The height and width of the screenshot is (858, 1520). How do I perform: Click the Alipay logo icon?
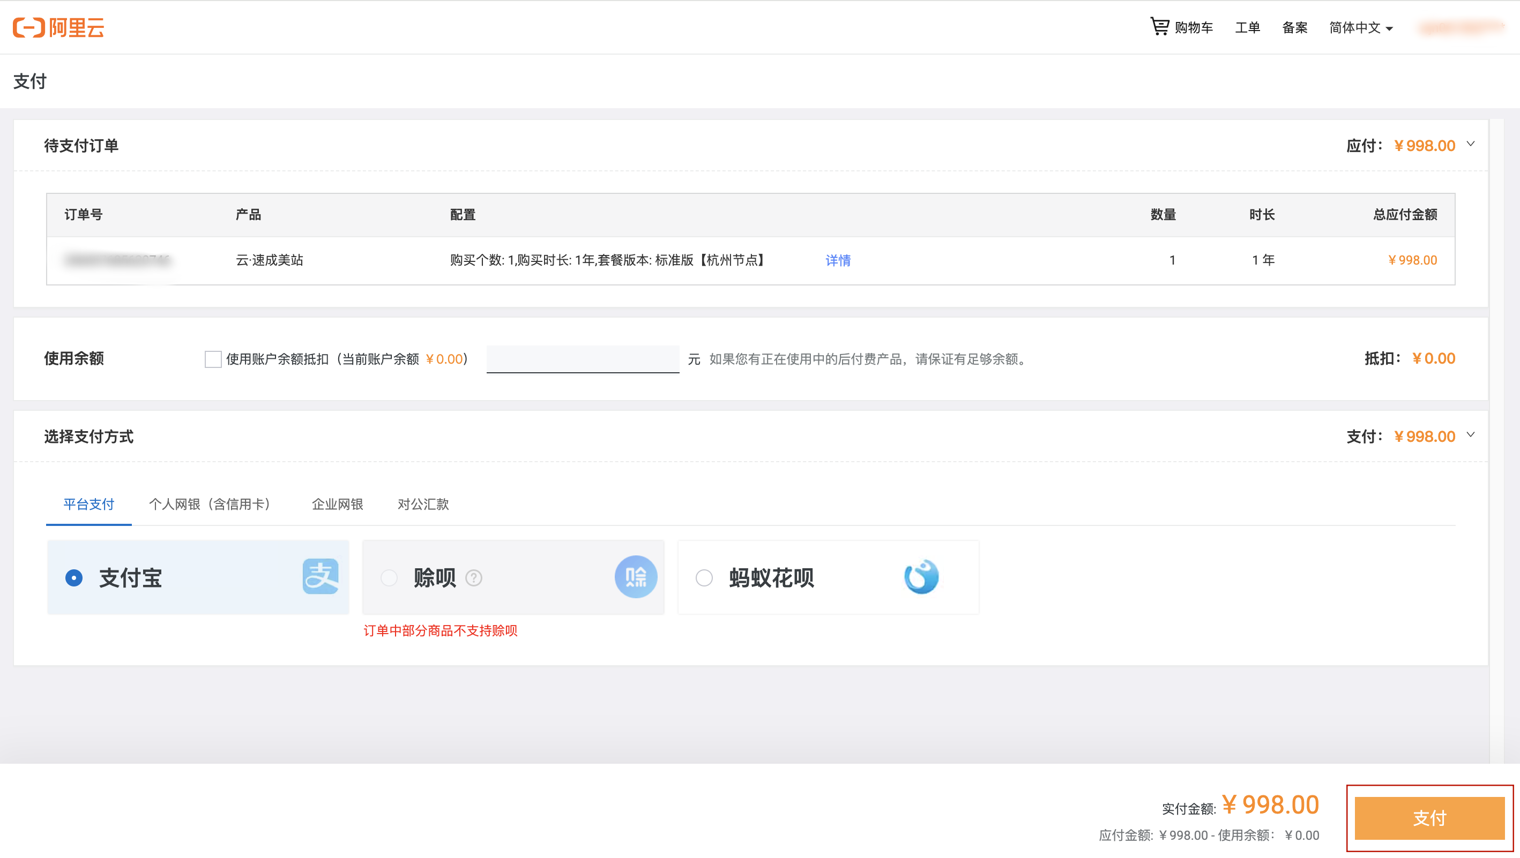point(321,577)
